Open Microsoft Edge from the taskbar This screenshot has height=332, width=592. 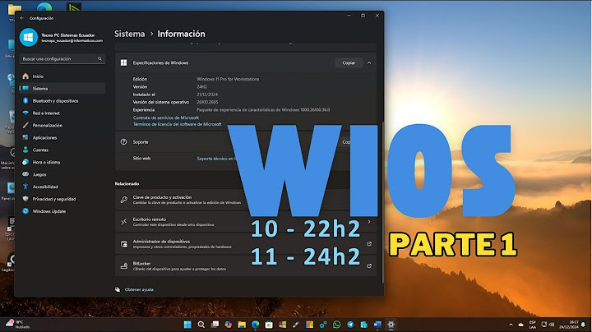coord(255,325)
